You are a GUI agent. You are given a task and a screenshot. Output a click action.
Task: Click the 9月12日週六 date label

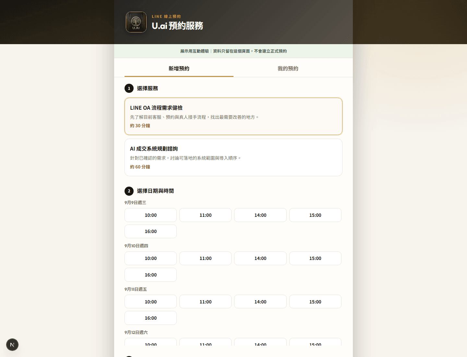point(136,332)
